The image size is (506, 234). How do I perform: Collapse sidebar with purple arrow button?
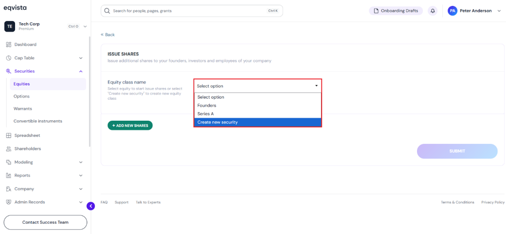click(x=91, y=206)
